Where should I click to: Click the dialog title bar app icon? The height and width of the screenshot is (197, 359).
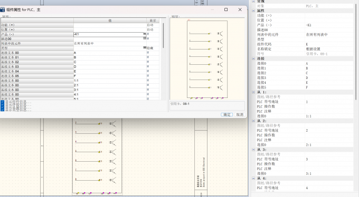coord(2,9)
